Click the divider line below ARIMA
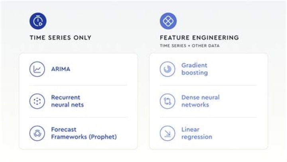This screenshot has width=287, height=162. tap(78, 85)
